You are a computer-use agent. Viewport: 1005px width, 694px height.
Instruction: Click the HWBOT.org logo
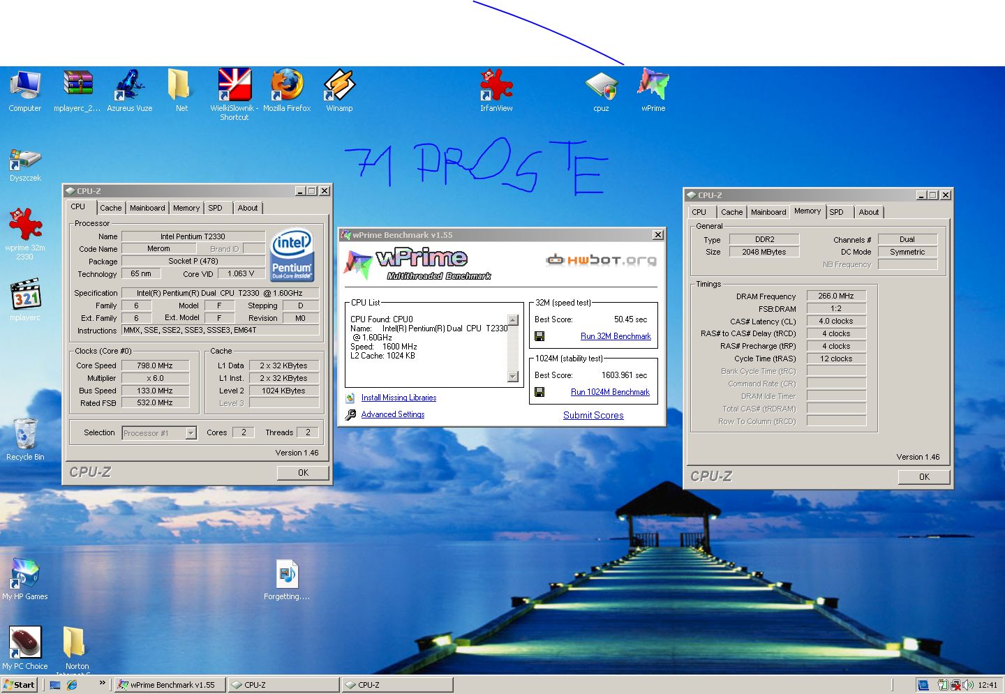(x=601, y=260)
